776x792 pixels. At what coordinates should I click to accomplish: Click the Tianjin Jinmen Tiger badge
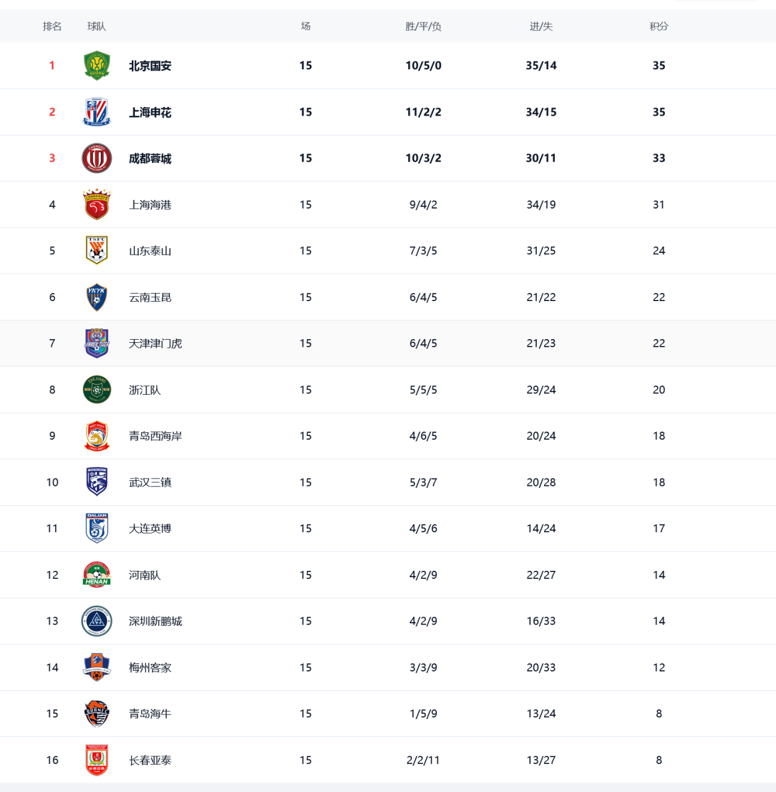pyautogui.click(x=97, y=343)
